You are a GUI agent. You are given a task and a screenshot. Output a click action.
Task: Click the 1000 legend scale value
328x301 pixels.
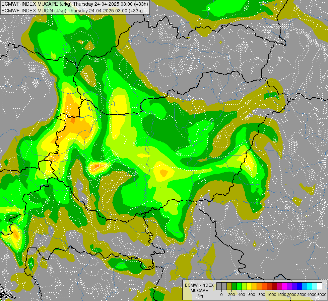(272, 295)
